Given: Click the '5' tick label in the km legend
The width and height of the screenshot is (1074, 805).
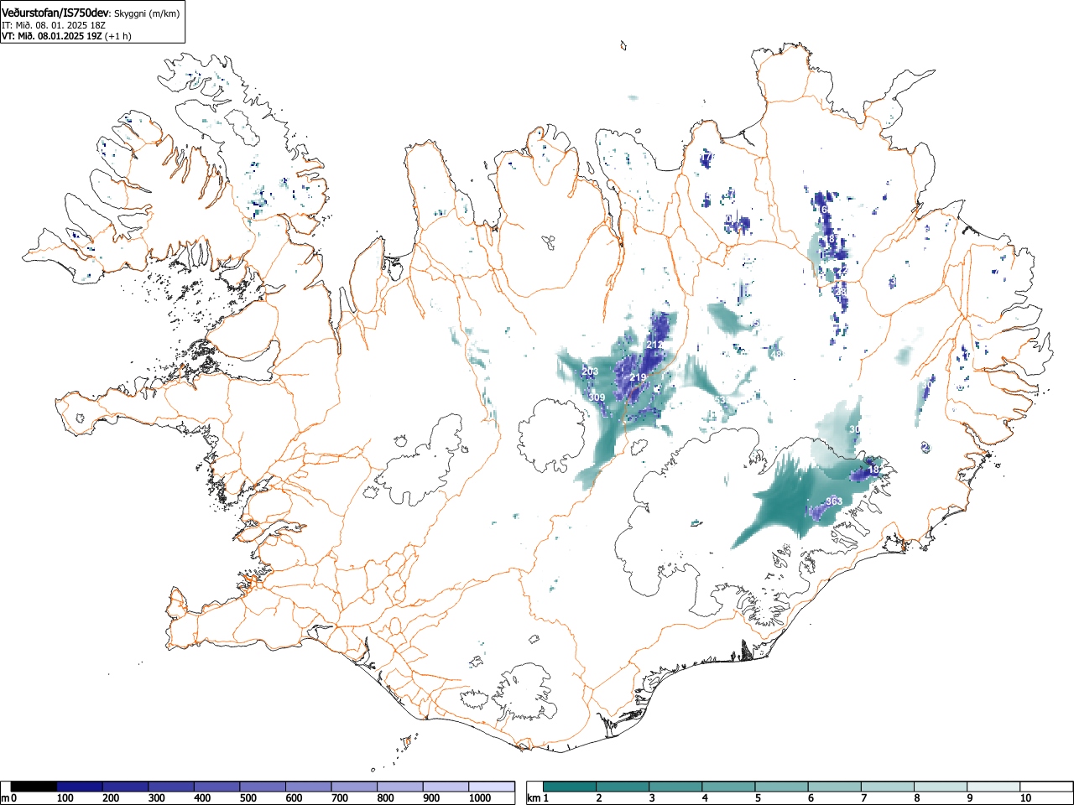Looking at the screenshot, I should pos(757,798).
